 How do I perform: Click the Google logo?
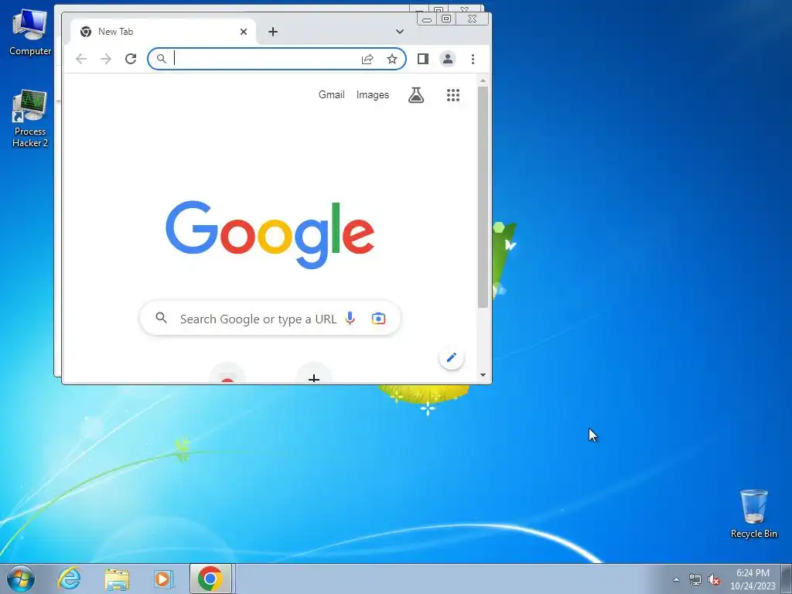coord(270,235)
